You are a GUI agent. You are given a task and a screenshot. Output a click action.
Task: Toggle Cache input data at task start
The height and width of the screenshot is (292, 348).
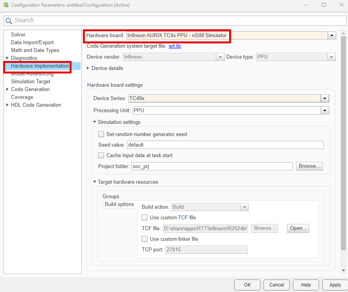pyautogui.click(x=101, y=155)
